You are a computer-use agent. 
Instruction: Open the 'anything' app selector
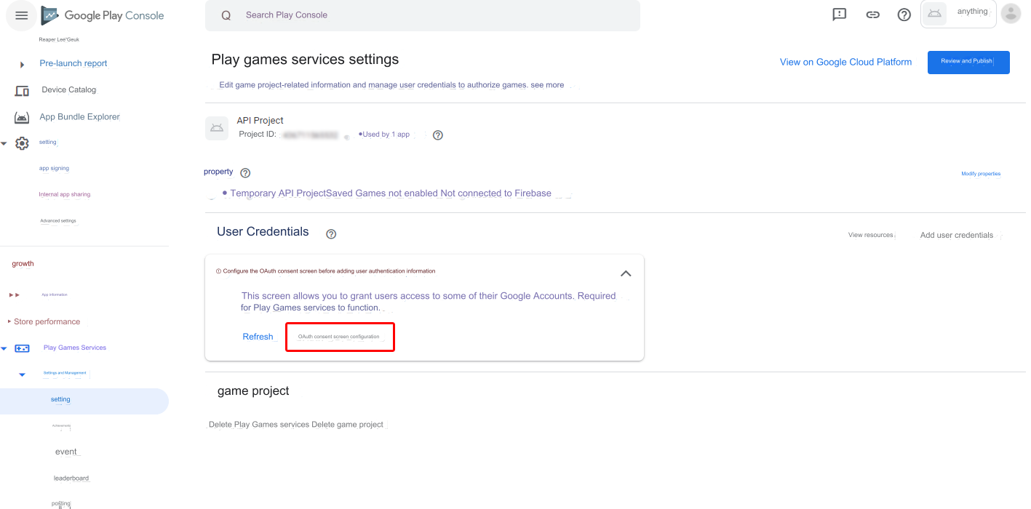[958, 14]
